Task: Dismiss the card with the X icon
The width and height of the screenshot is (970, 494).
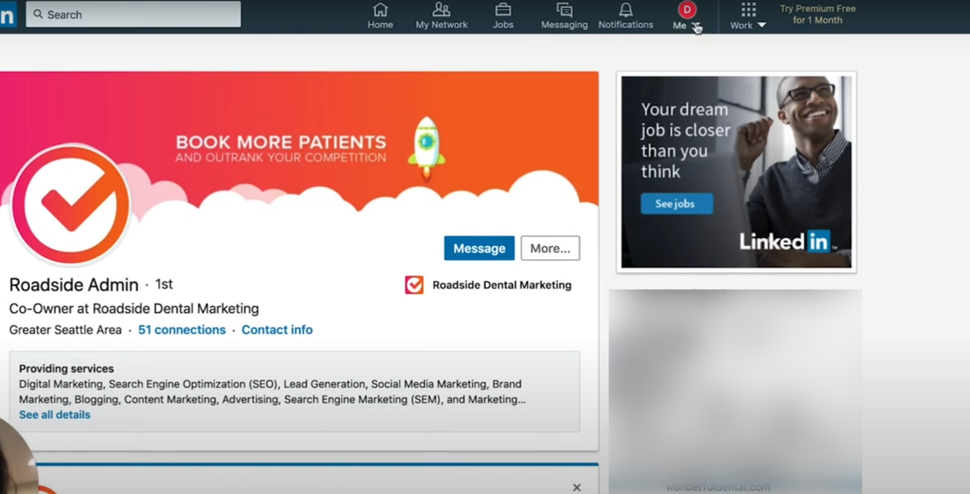Action: (x=577, y=487)
